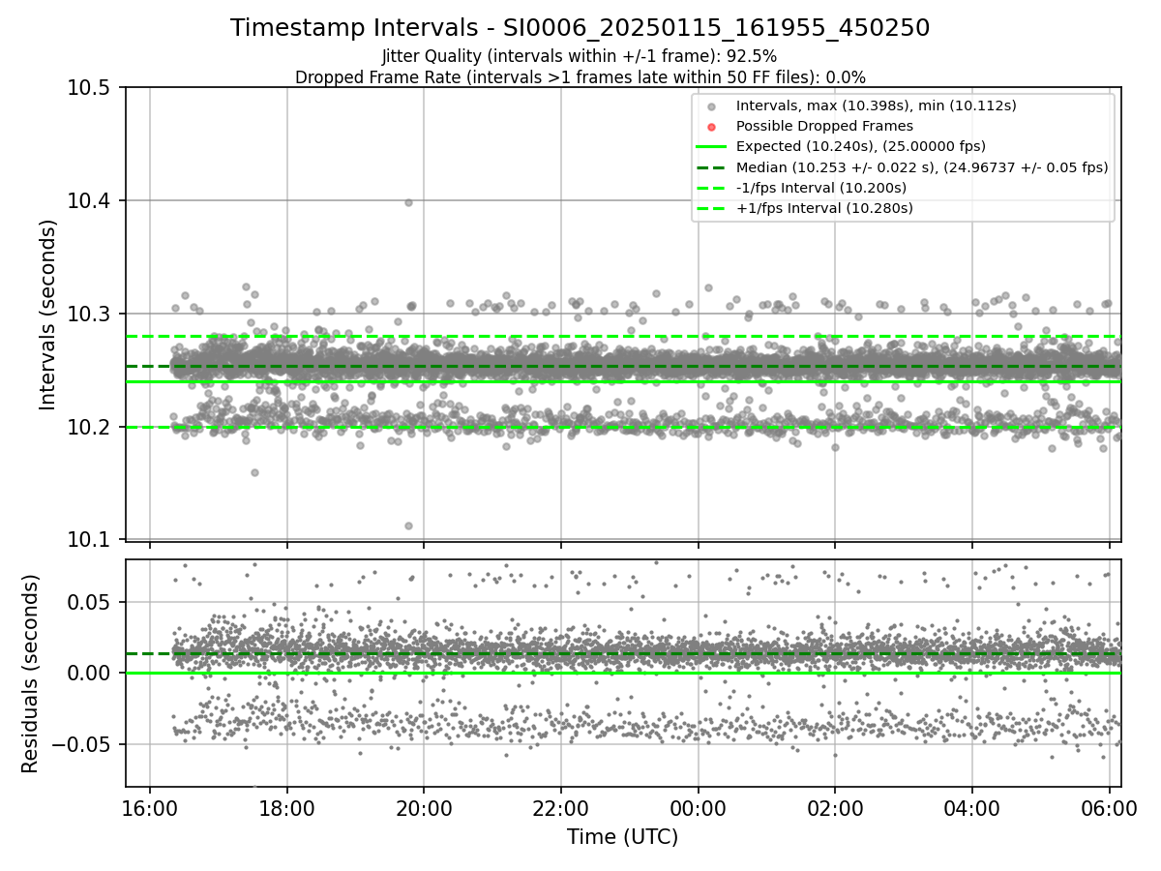Click legend entry 'Median (10.253 +/- 0.022 s)'
The image size is (1161, 871).
921,167
